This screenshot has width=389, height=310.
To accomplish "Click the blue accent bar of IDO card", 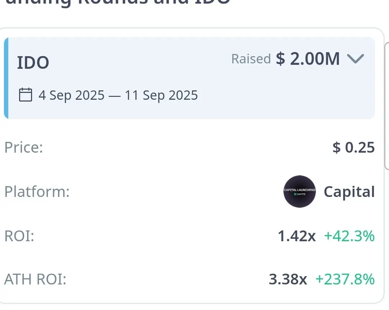I will (6, 78).
